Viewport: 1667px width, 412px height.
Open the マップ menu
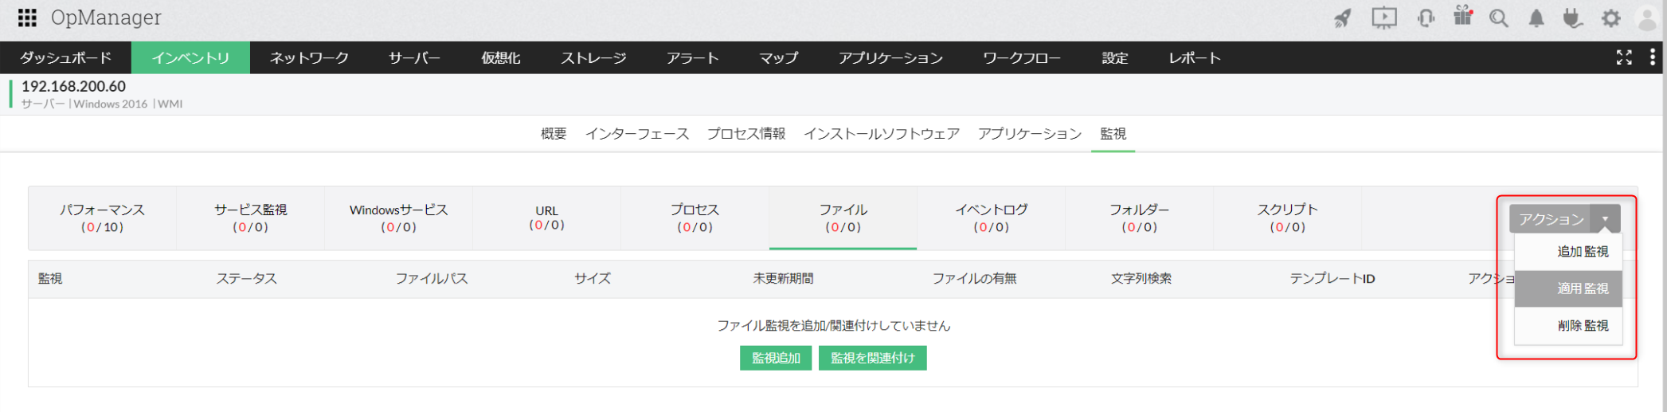(778, 58)
